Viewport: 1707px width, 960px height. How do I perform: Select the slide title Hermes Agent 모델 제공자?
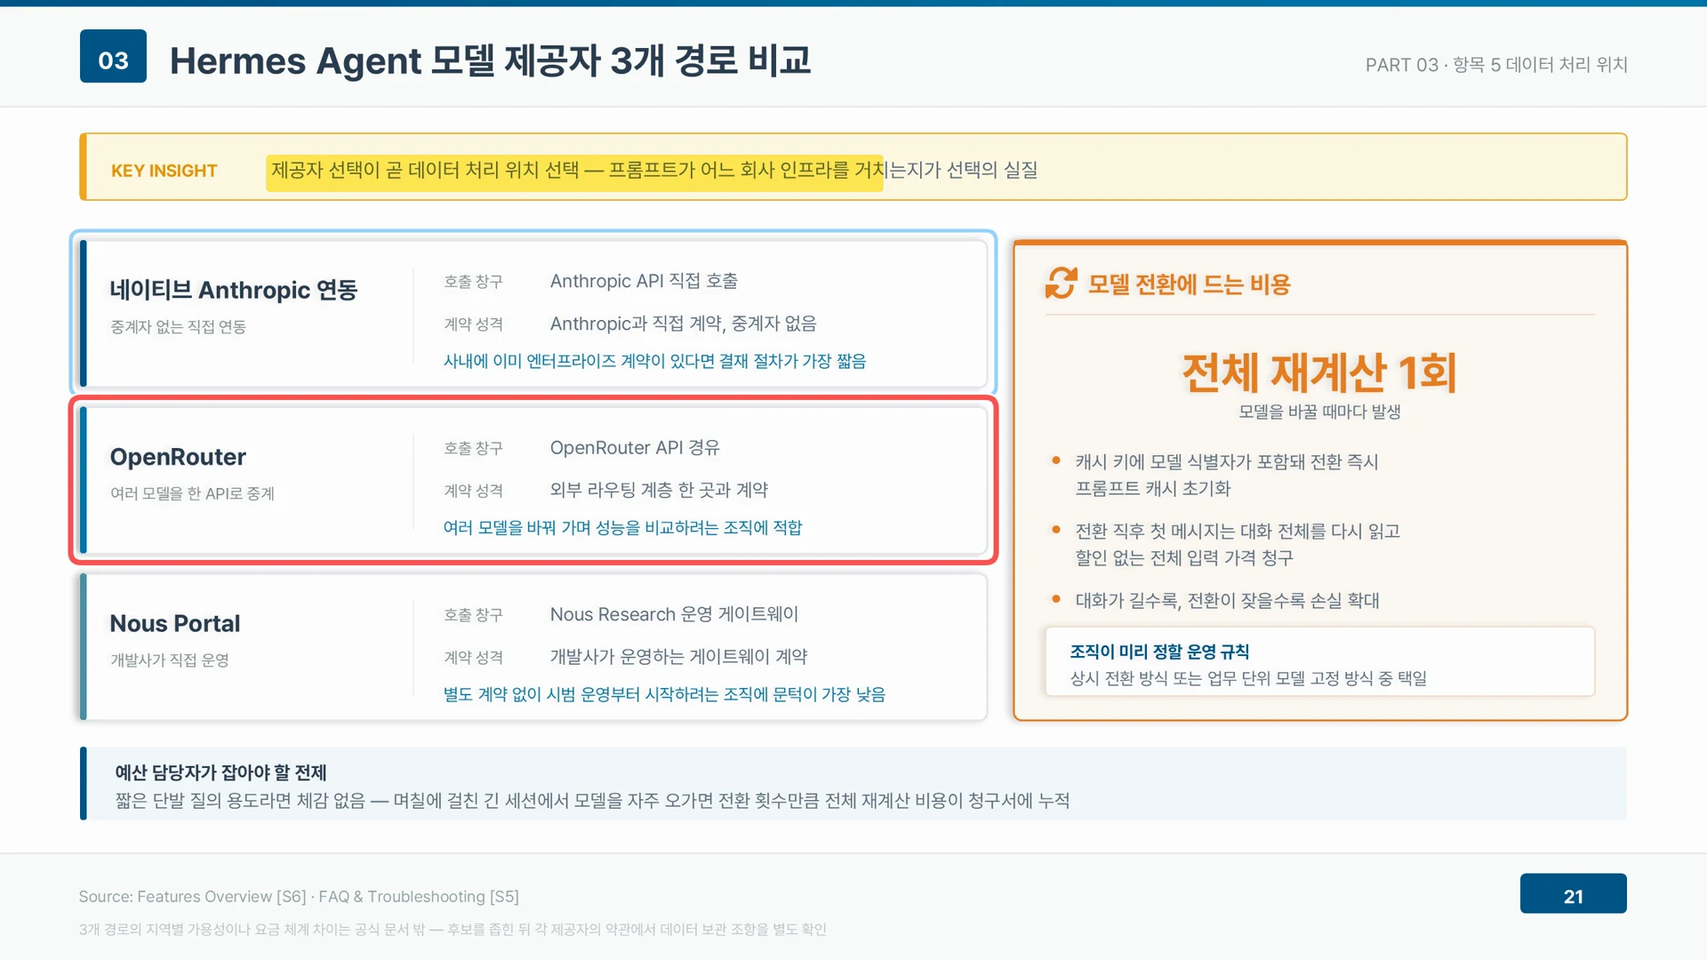[x=490, y=60]
